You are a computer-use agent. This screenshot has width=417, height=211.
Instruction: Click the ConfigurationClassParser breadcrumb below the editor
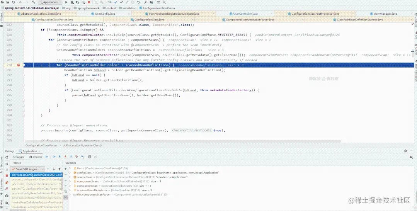pyautogui.click(x=41, y=146)
